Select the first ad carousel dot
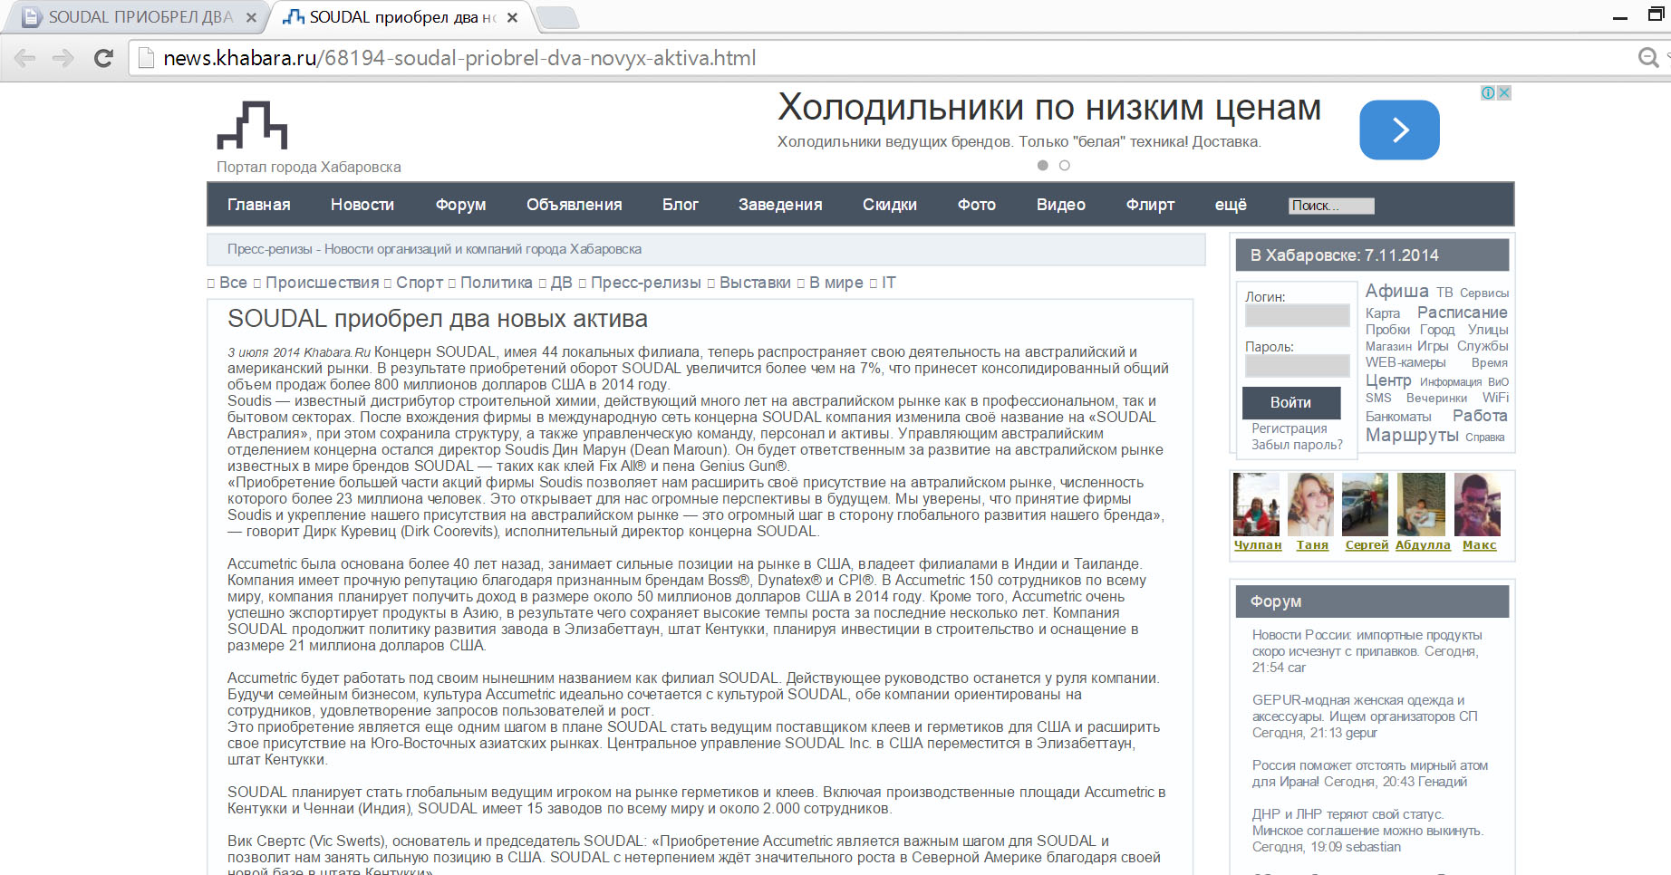 tap(1043, 166)
